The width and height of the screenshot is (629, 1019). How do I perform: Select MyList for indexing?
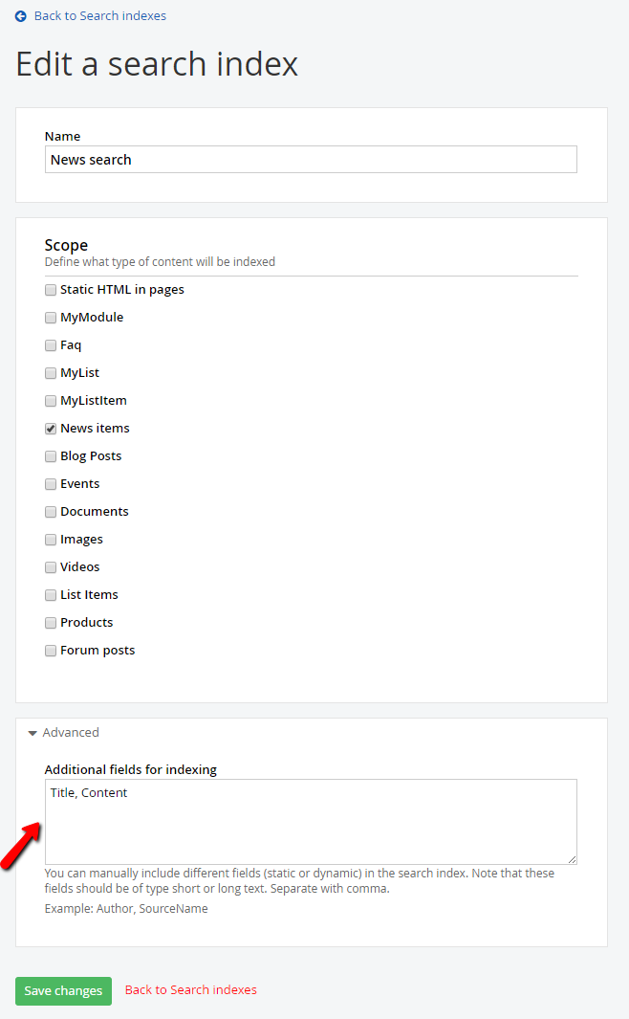[x=50, y=372]
